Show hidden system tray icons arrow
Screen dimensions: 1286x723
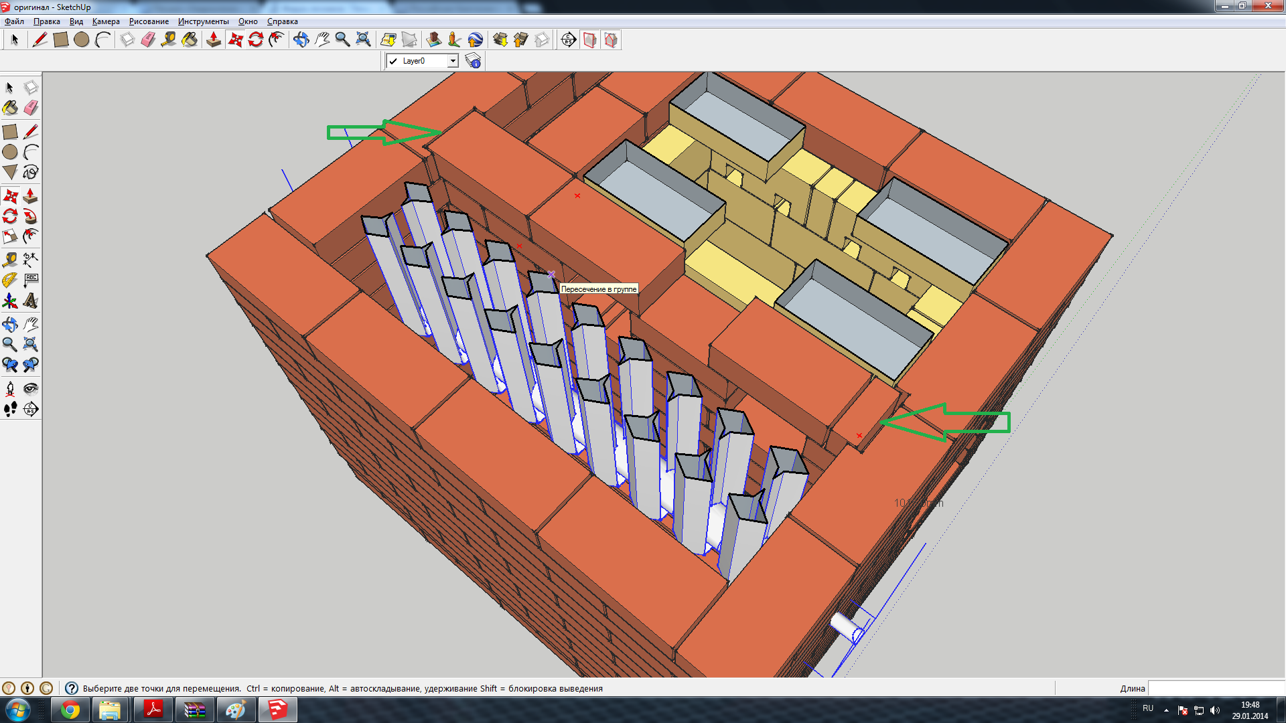click(x=1166, y=710)
